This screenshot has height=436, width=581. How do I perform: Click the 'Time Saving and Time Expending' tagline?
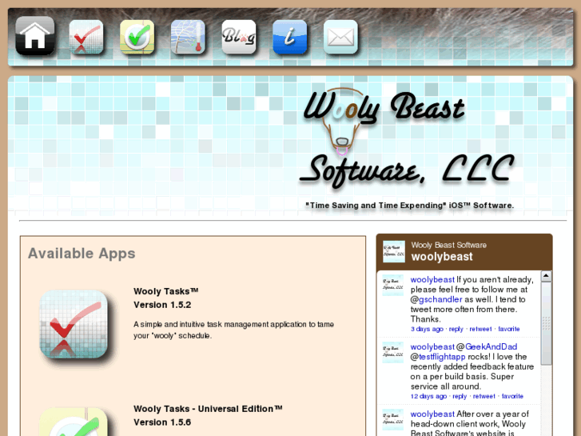click(x=409, y=205)
